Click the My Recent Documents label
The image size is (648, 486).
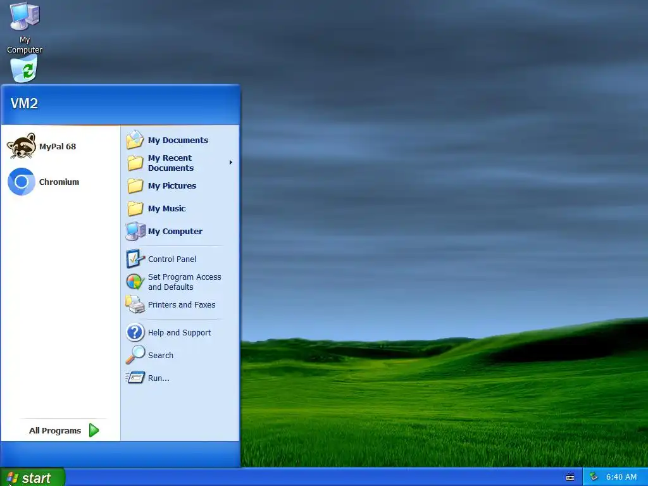click(x=171, y=163)
